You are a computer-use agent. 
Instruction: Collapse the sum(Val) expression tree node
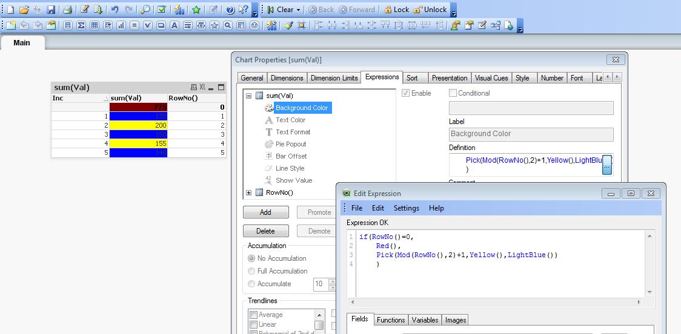[248, 96]
